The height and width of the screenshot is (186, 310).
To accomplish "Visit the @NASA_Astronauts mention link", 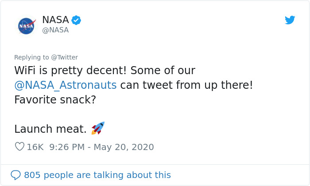I will [66, 85].
